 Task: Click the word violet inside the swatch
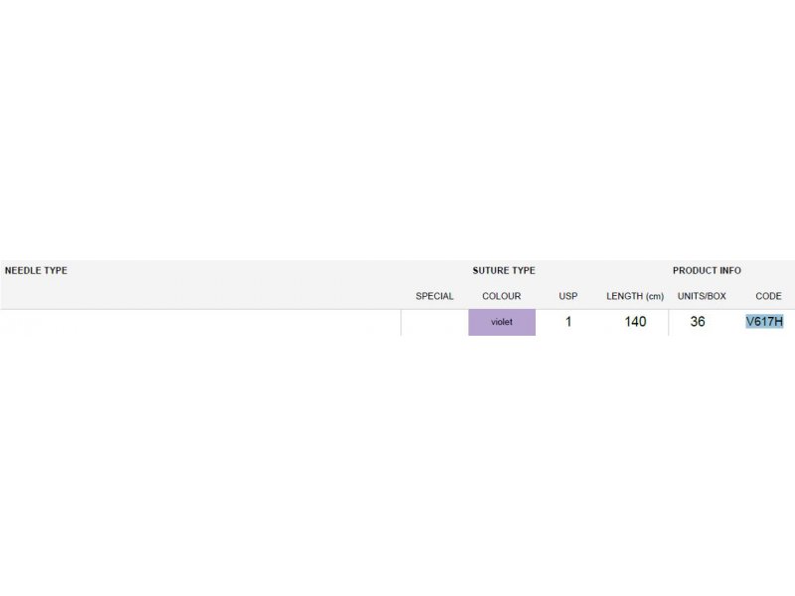click(502, 322)
